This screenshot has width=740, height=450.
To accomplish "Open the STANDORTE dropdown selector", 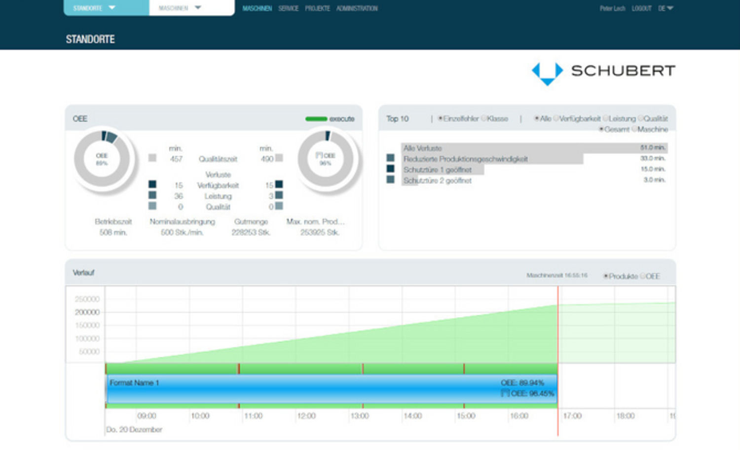I will (x=106, y=8).
